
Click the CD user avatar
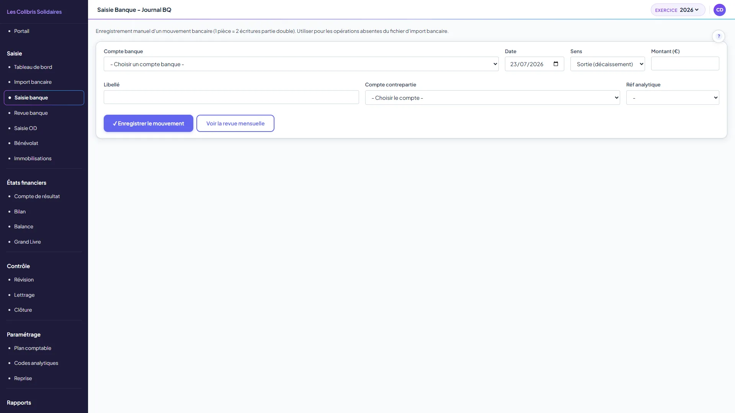(x=720, y=10)
